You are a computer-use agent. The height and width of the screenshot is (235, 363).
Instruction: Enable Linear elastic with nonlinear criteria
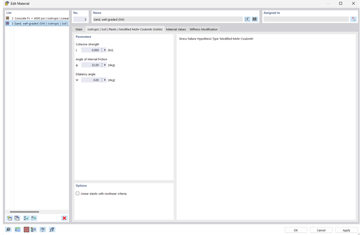pyautogui.click(x=77, y=194)
